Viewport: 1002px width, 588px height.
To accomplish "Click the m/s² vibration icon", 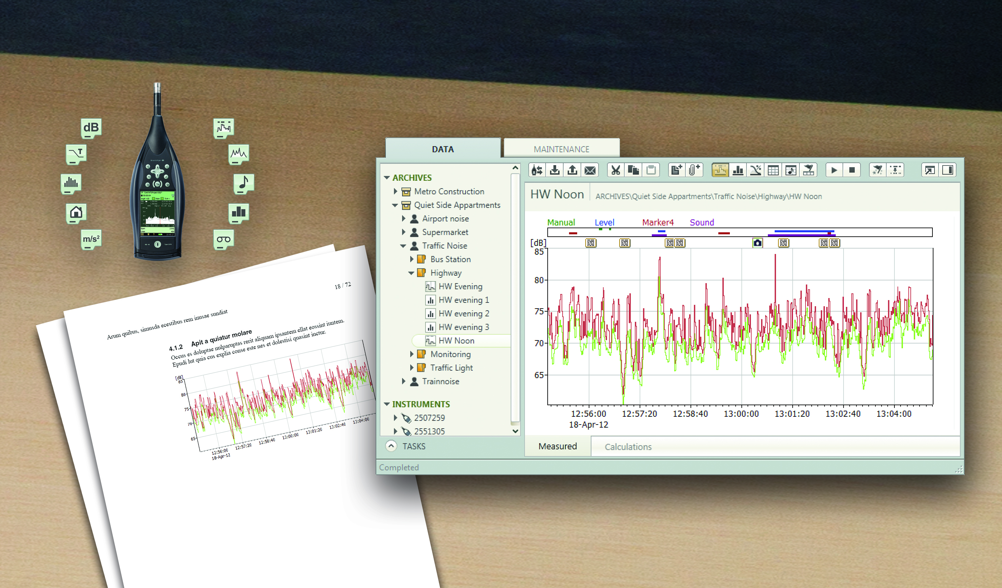I will pyautogui.click(x=91, y=239).
